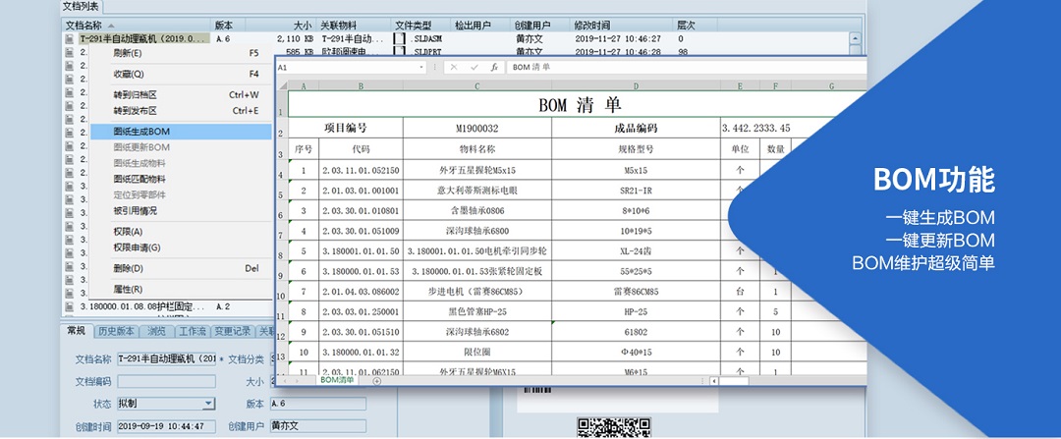Click the insert function fx icon

(494, 68)
